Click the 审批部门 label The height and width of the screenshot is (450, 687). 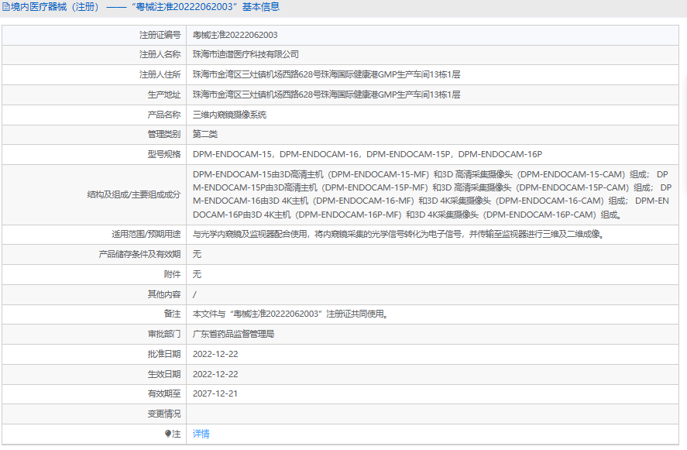pos(164,334)
